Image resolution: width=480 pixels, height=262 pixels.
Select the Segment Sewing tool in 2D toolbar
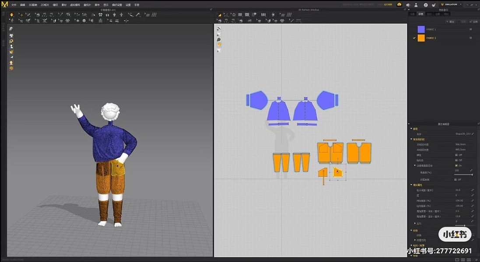[227, 21]
